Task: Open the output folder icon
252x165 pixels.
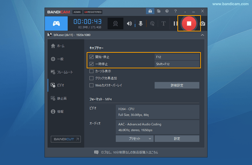Action: point(158,11)
